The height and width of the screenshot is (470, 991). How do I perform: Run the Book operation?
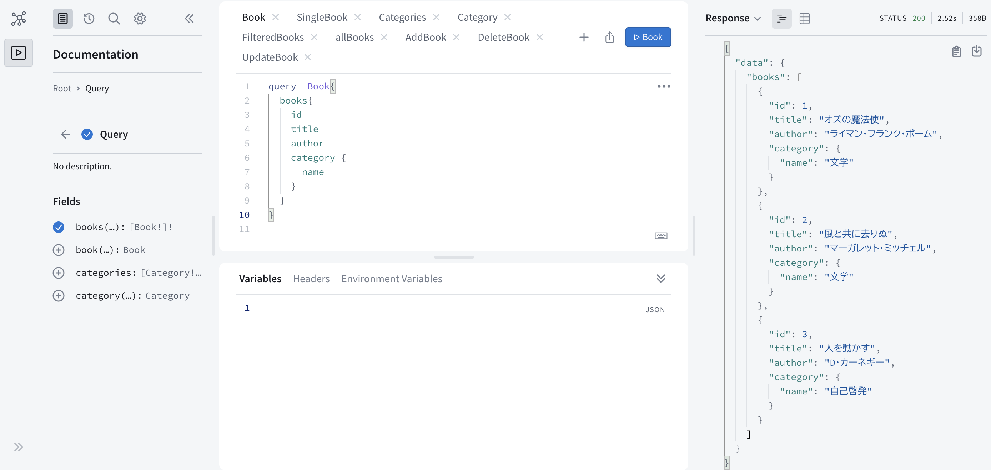(648, 37)
